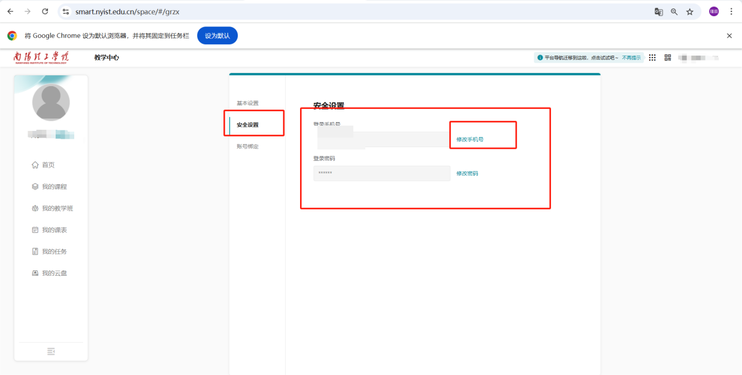This screenshot has width=742, height=375.
Task: Bookmark this page with the star icon
Action: pyautogui.click(x=690, y=12)
